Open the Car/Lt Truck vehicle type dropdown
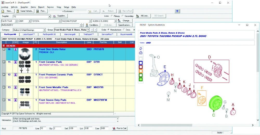 pyautogui.click(x=16, y=21)
